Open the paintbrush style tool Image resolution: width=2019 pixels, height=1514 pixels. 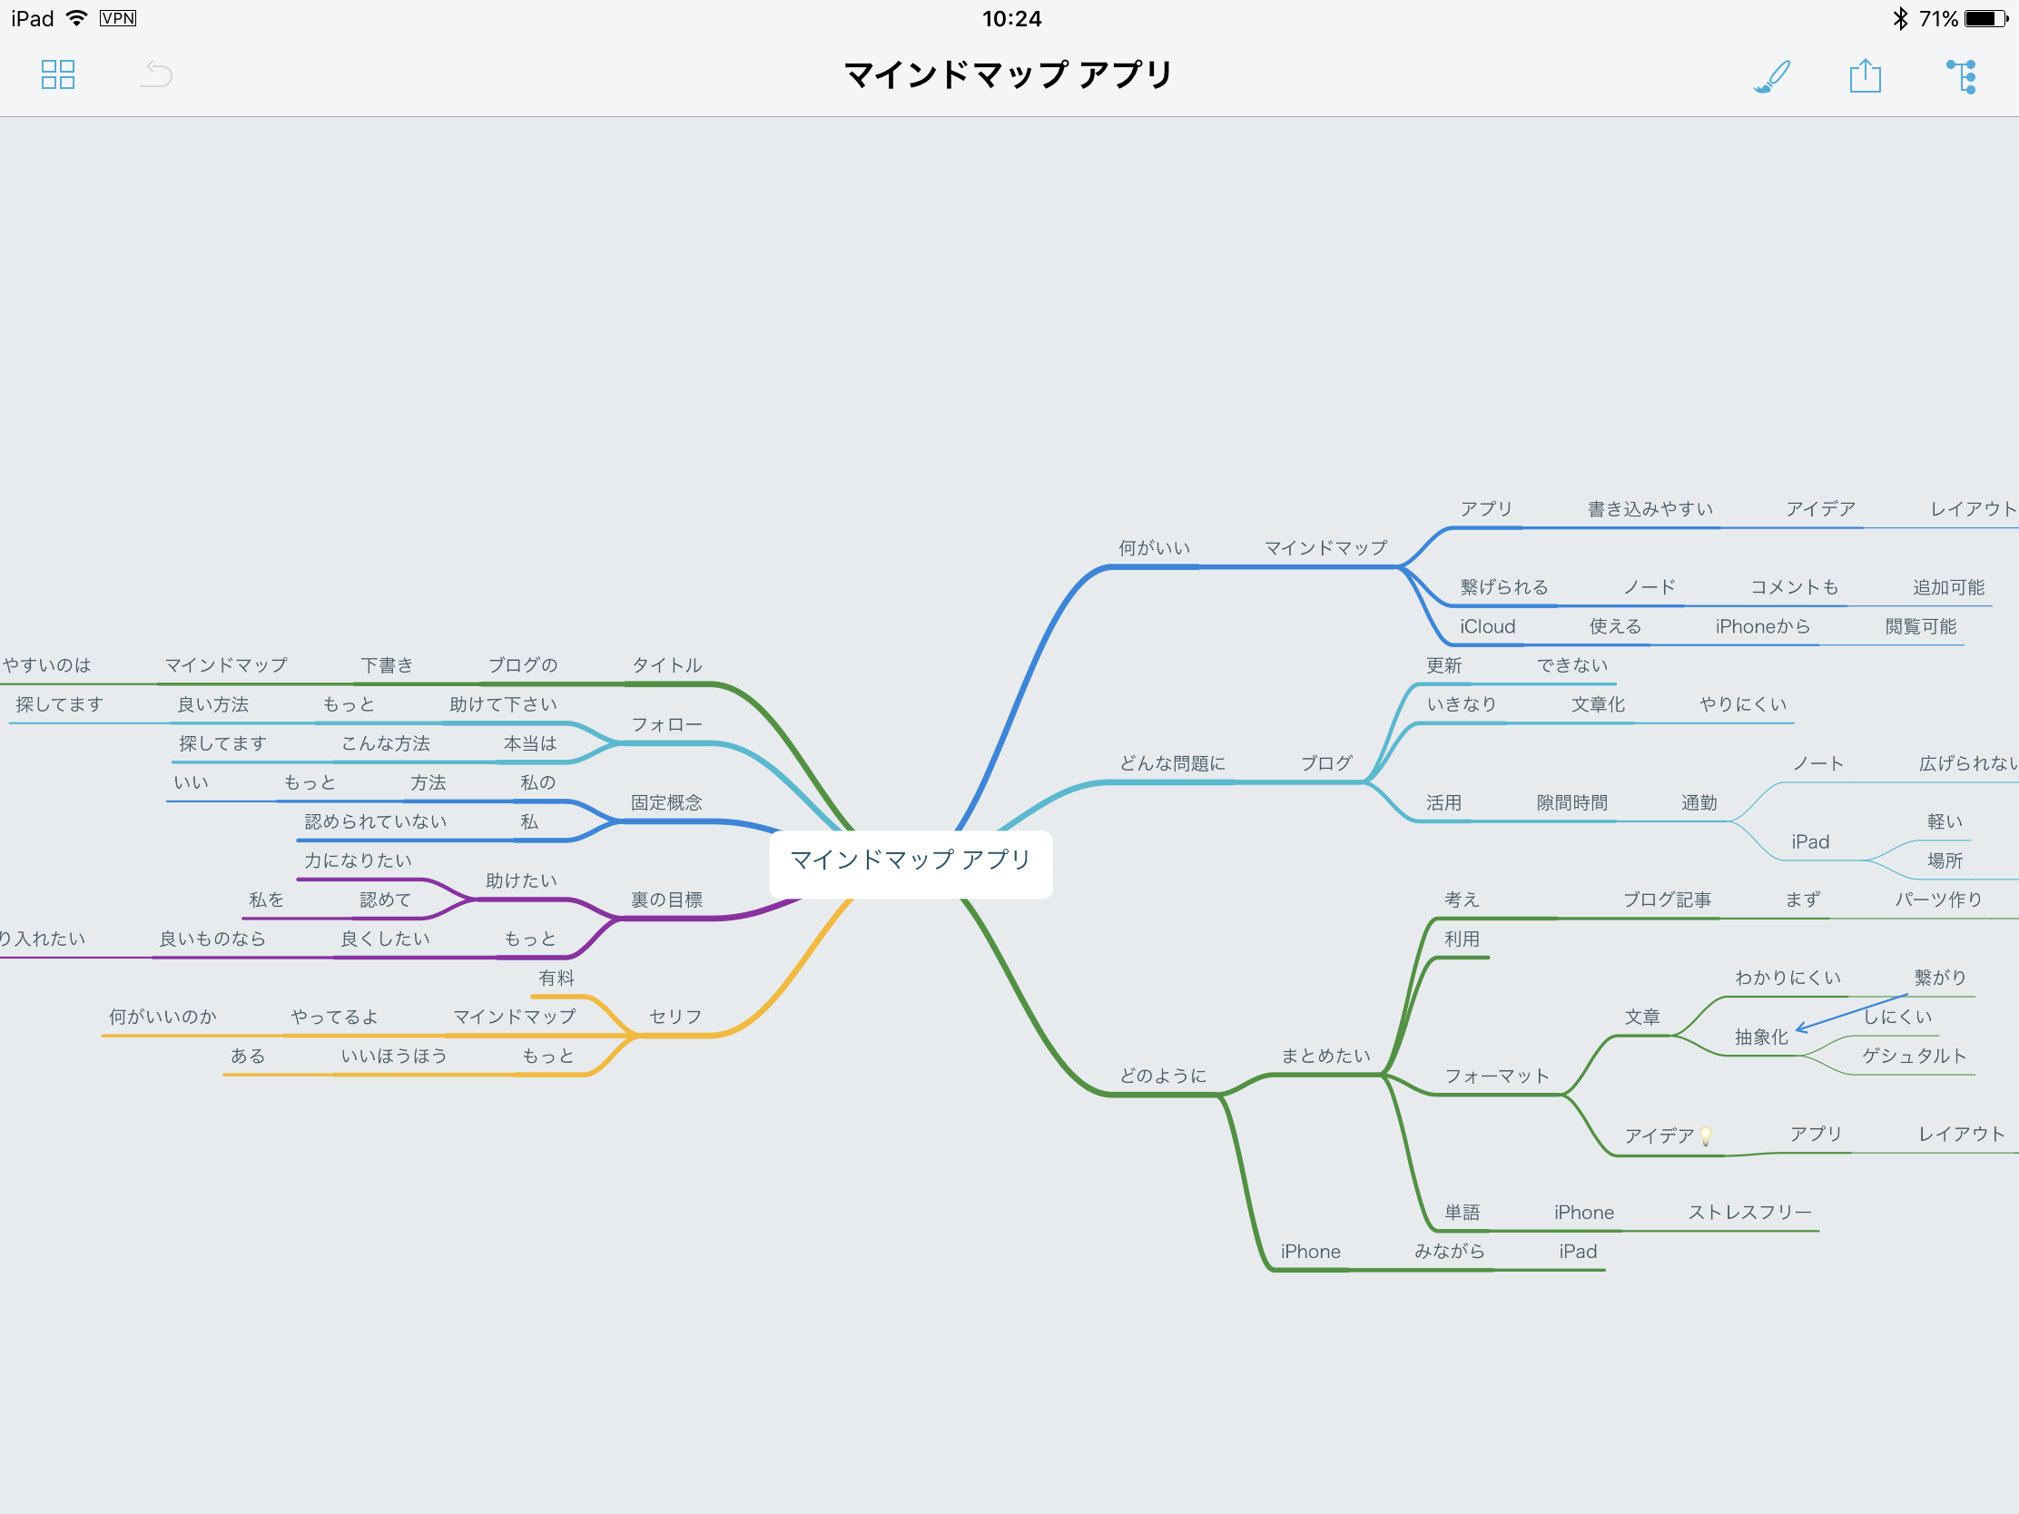point(1771,75)
